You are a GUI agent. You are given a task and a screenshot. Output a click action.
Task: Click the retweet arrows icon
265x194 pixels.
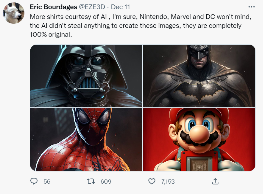[x=91, y=181]
